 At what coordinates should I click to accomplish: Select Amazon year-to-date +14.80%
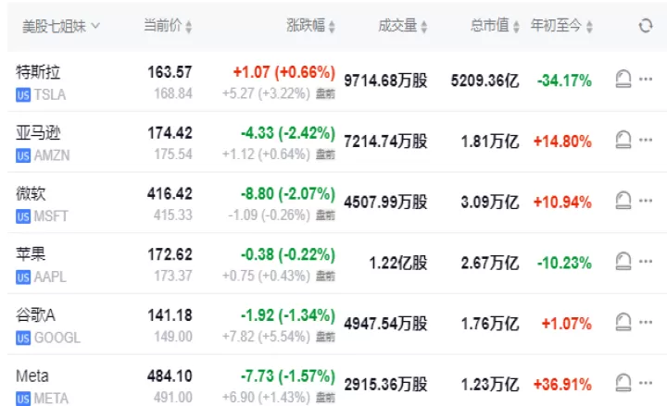(562, 141)
